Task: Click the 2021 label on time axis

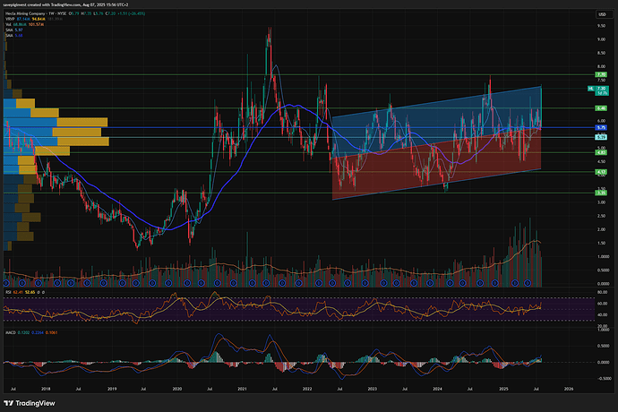Action: coord(242,390)
